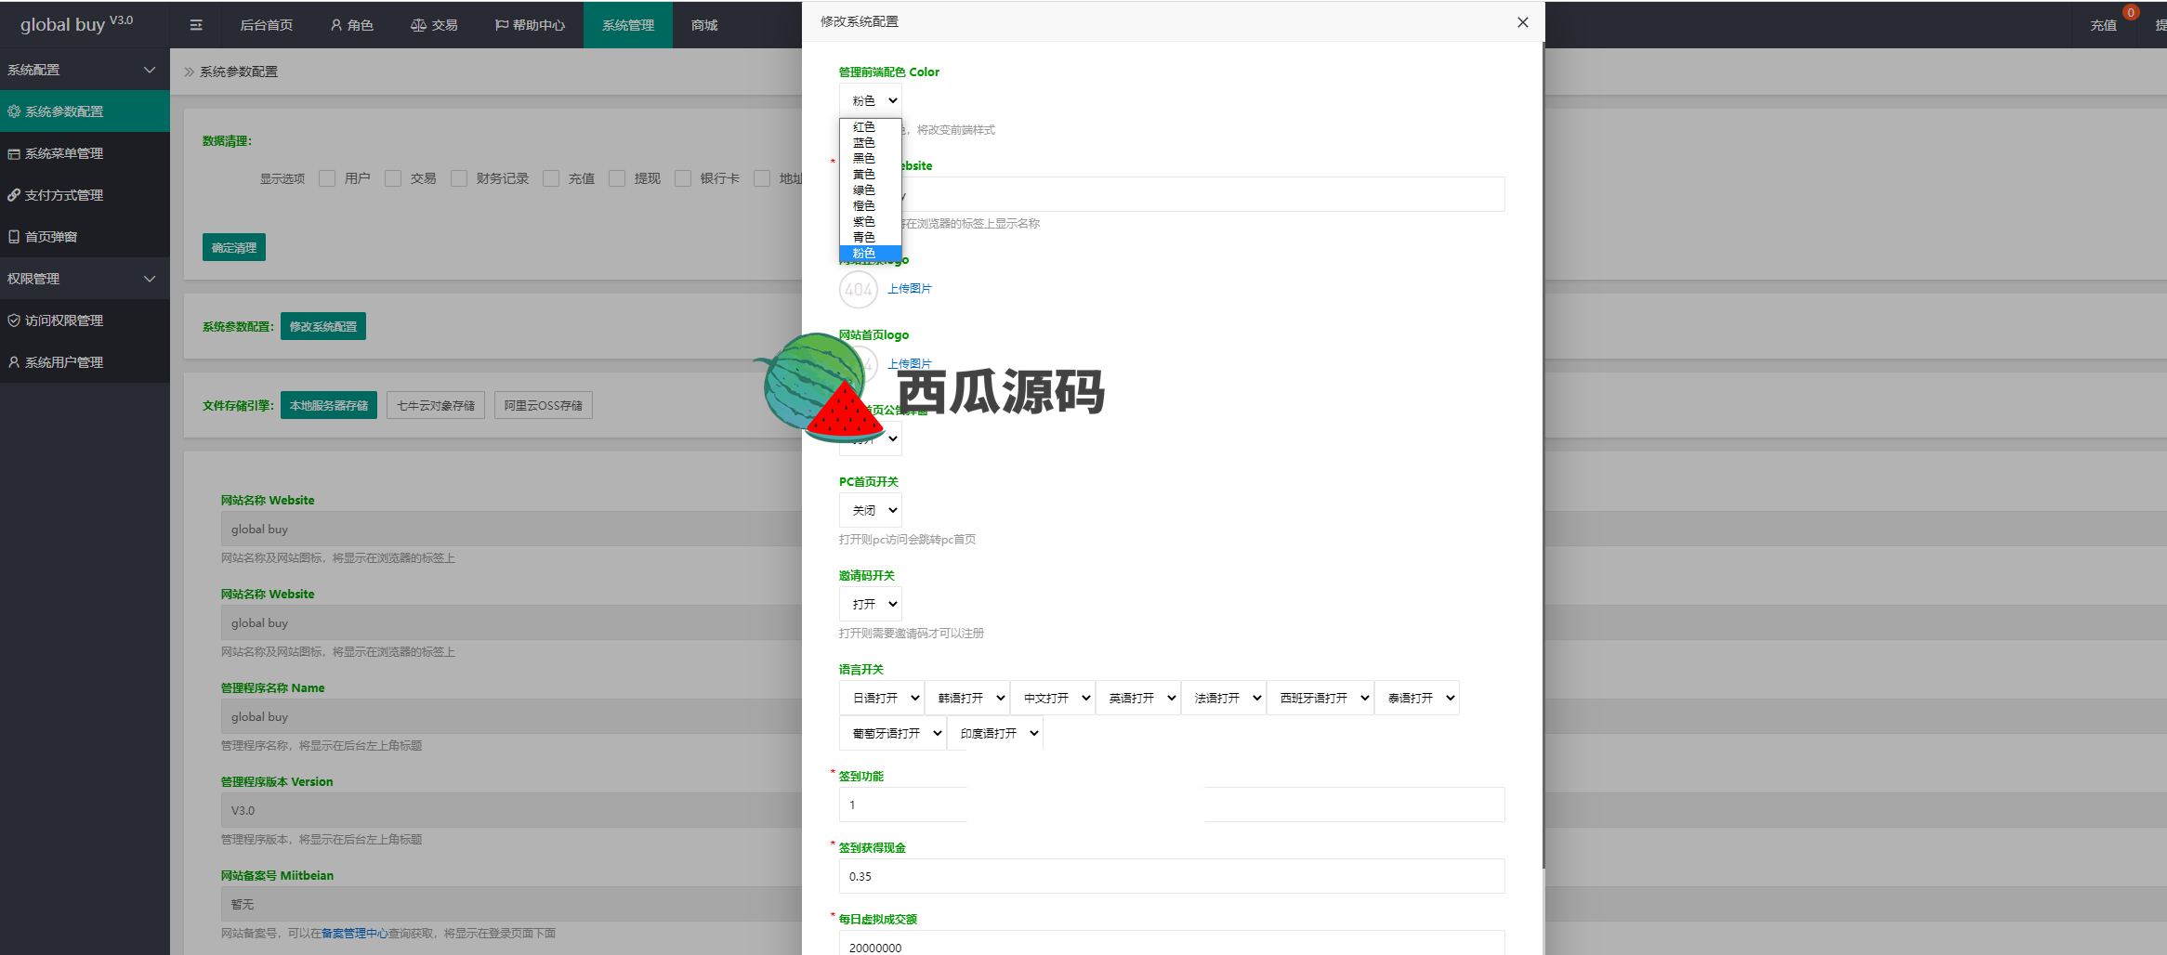Check the 提现 checkbox
Screen dimensions: 2167x955
pos(617,178)
